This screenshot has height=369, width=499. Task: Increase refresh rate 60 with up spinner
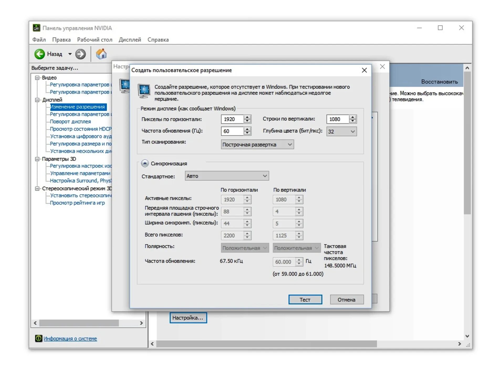click(247, 129)
